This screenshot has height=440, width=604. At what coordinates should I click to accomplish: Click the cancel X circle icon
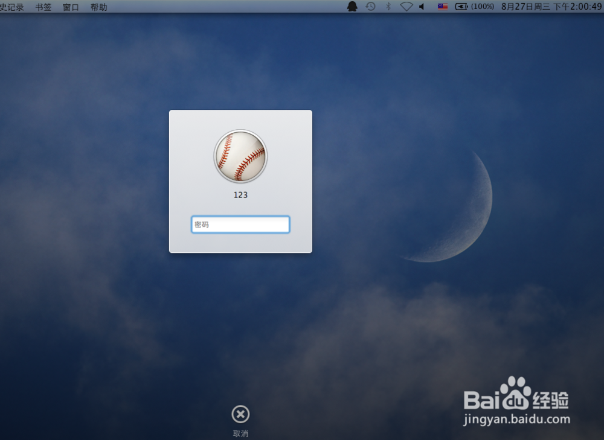[240, 414]
